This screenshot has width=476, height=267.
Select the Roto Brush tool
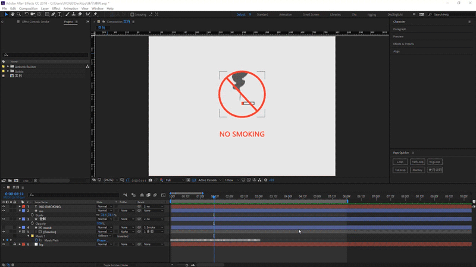87,14
